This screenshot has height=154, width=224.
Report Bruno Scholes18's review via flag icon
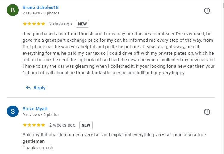point(207,11)
